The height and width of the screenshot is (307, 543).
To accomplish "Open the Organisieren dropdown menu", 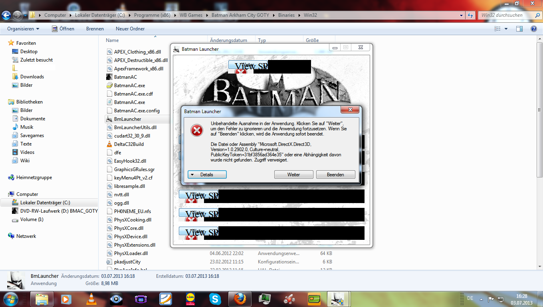I will tap(23, 29).
